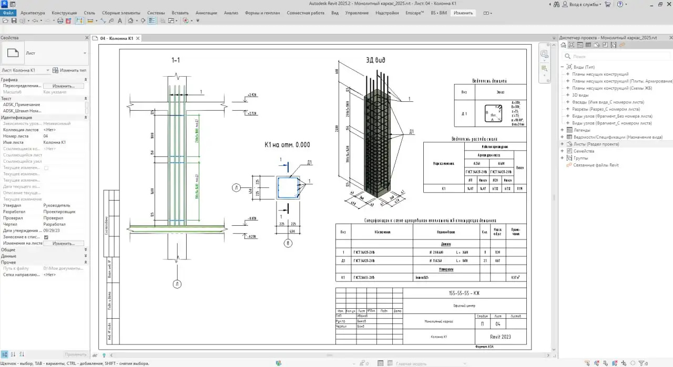Expand the 'Семейства' tree node
The width and height of the screenshot is (673, 367).
click(x=562, y=151)
